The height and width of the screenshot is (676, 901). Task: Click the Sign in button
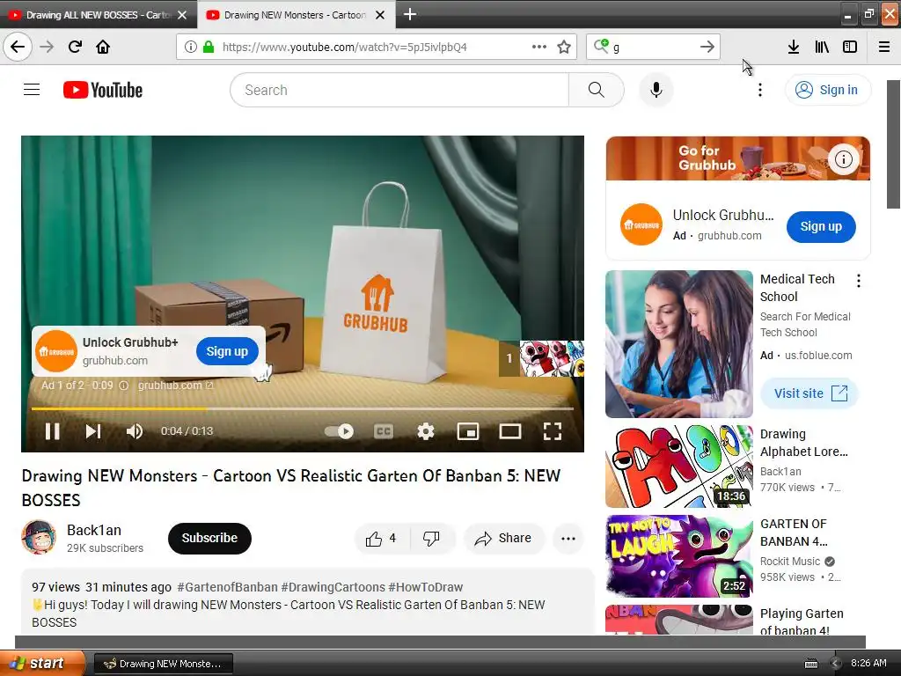click(827, 90)
